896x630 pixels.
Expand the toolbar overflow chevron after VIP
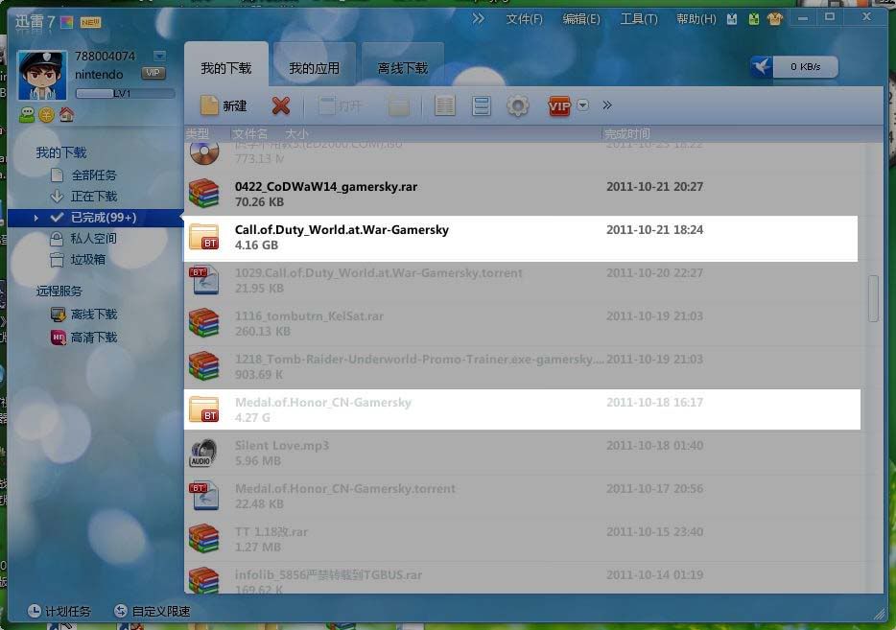click(x=607, y=105)
